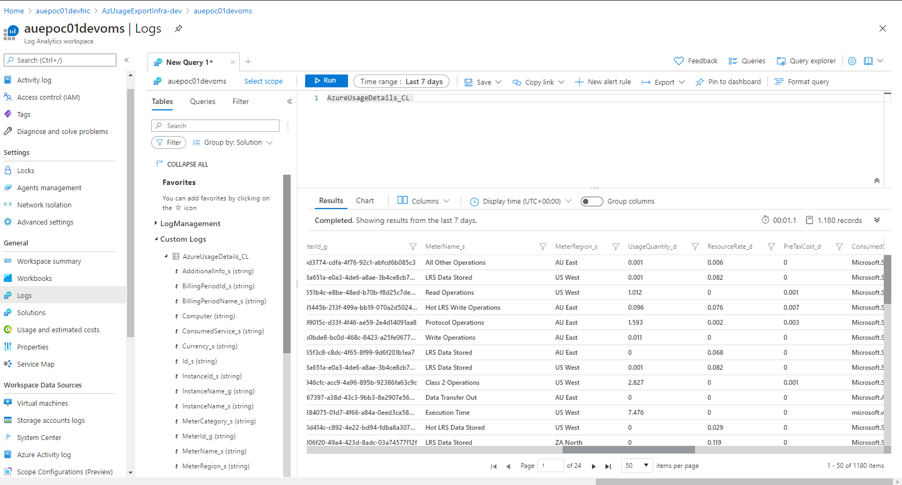Switch to Filter tab in side pane
This screenshot has width=902, height=485.
tap(241, 101)
